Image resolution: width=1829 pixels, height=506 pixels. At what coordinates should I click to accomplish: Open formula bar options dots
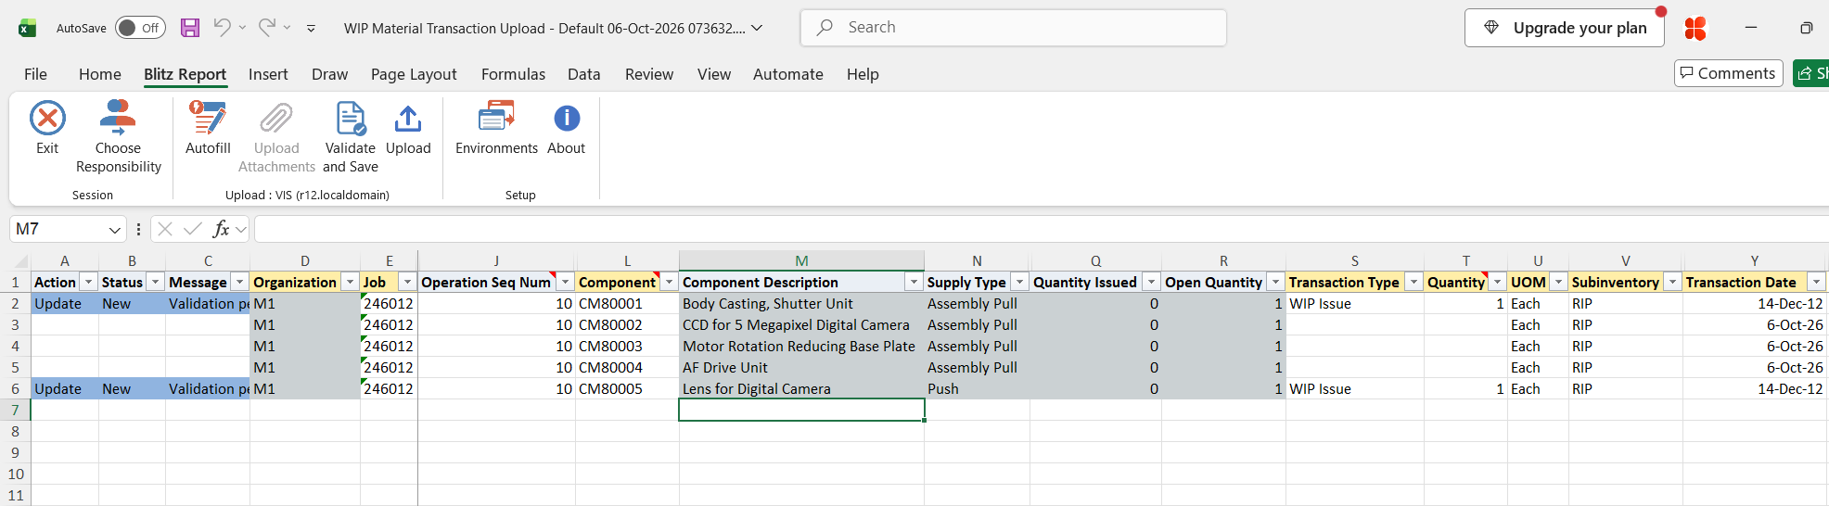coord(138,229)
